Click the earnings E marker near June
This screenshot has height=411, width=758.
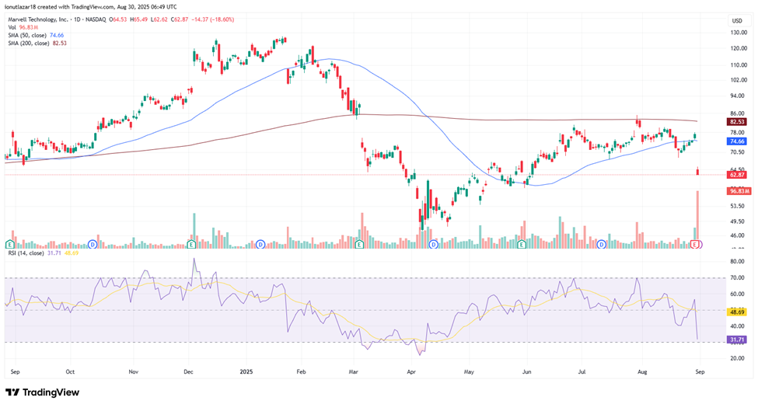pos(521,244)
